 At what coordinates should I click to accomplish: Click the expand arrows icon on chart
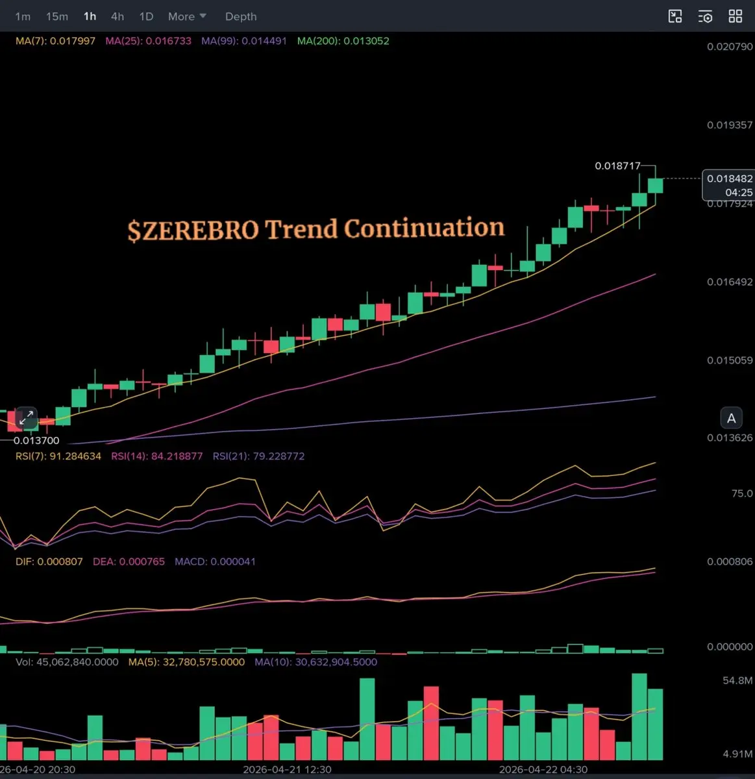click(x=26, y=418)
